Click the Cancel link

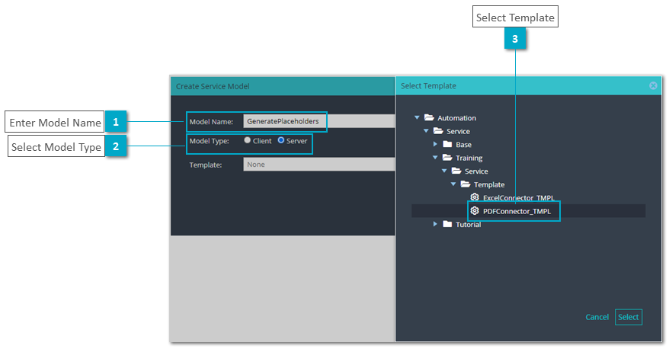(597, 317)
